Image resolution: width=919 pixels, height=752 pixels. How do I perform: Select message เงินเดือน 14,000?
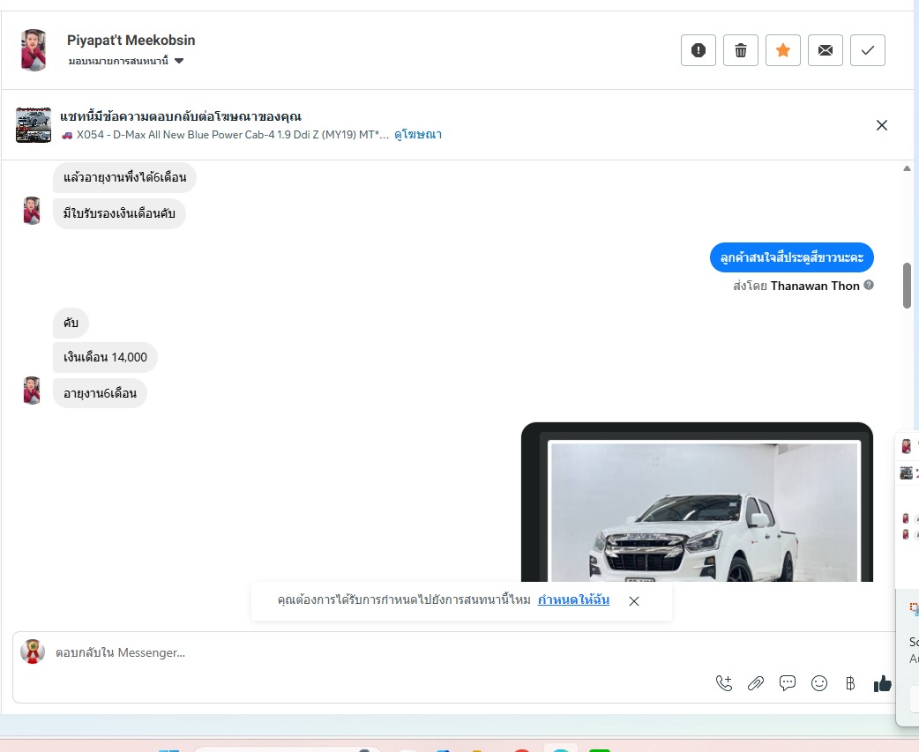tap(105, 357)
